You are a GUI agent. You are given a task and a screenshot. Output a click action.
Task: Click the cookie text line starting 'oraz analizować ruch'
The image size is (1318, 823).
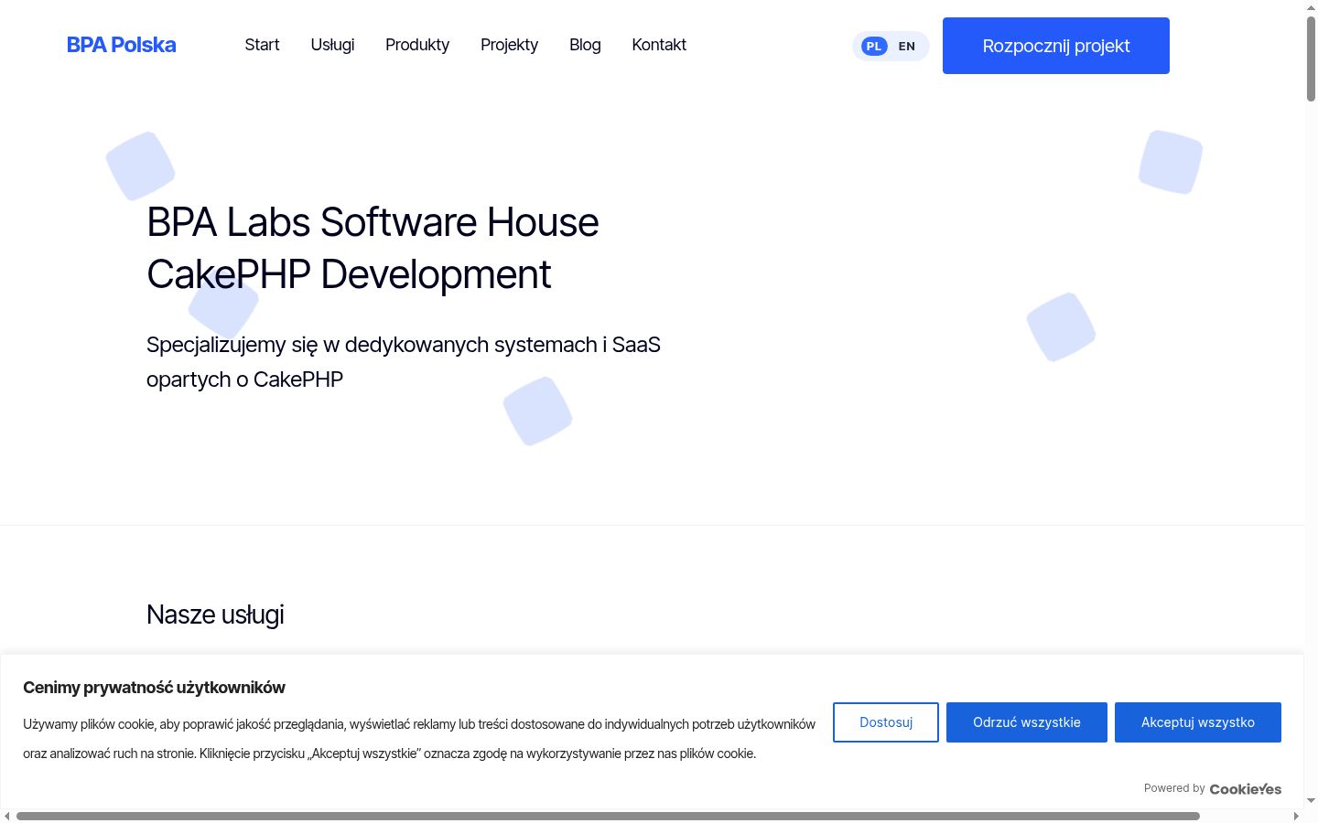click(x=389, y=754)
